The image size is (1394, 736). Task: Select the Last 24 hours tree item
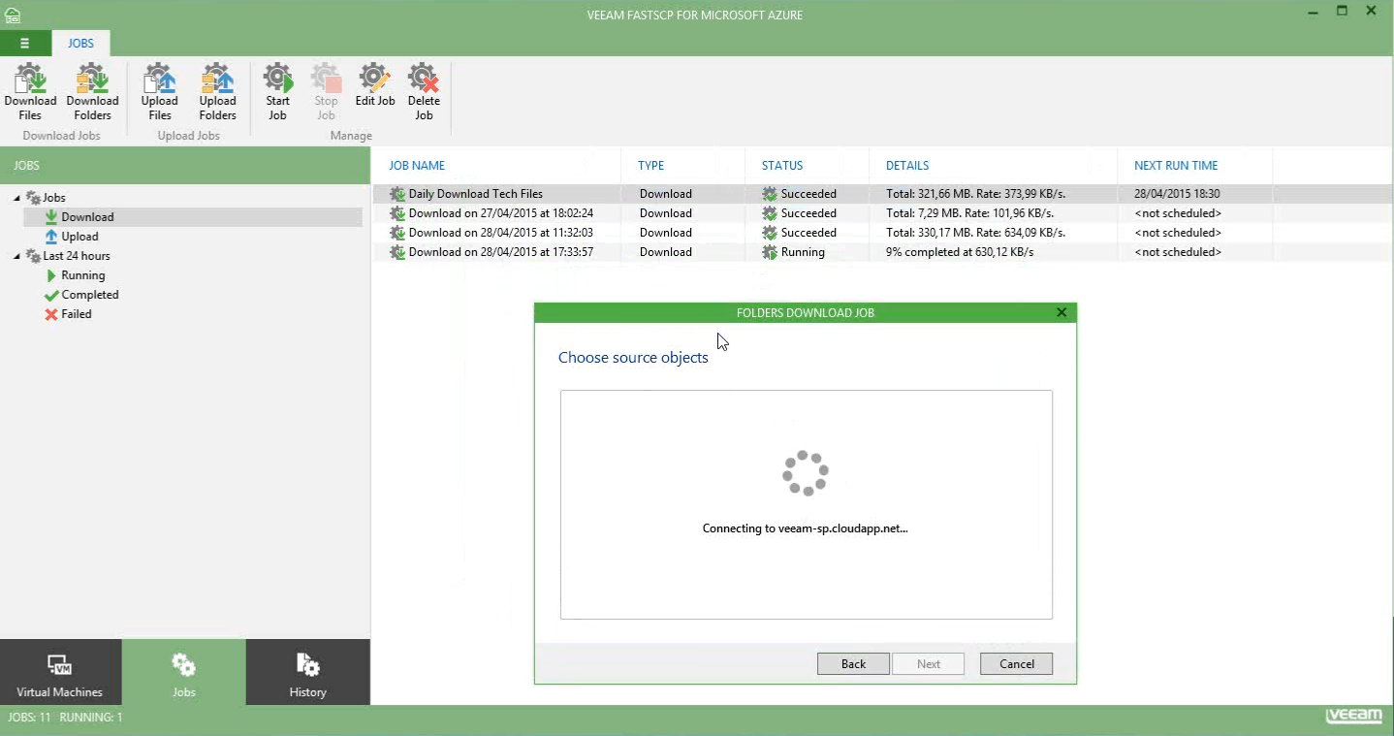(77, 256)
